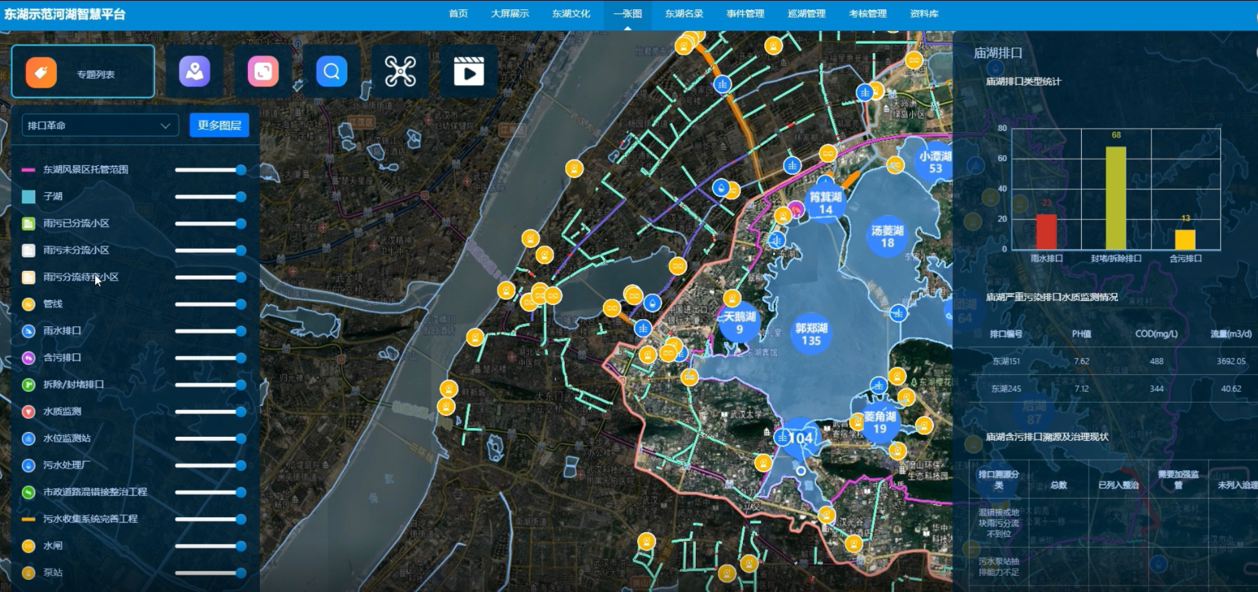Click the 管线 yellow layer icon
Viewport: 1258px width, 592px height.
[x=28, y=304]
